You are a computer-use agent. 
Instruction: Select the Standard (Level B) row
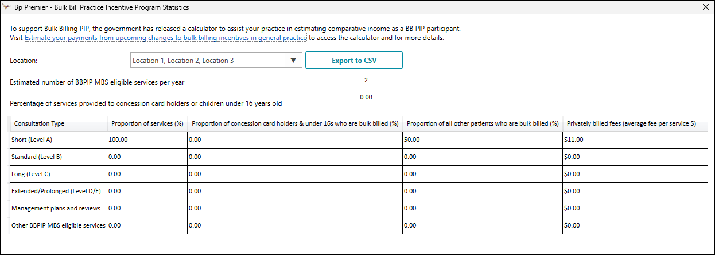point(37,157)
